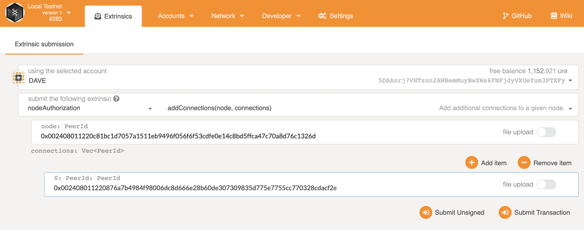
Task: Select the Extrinsic submission tab
Action: click(x=44, y=44)
